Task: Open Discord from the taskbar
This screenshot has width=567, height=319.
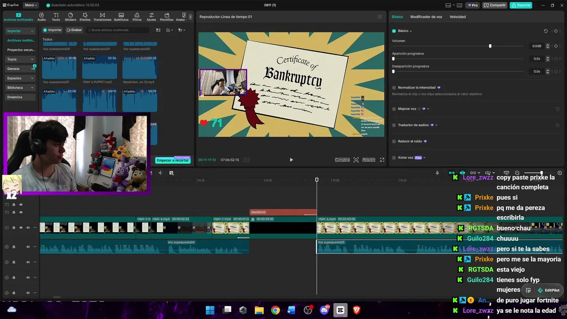Action: 324,310
